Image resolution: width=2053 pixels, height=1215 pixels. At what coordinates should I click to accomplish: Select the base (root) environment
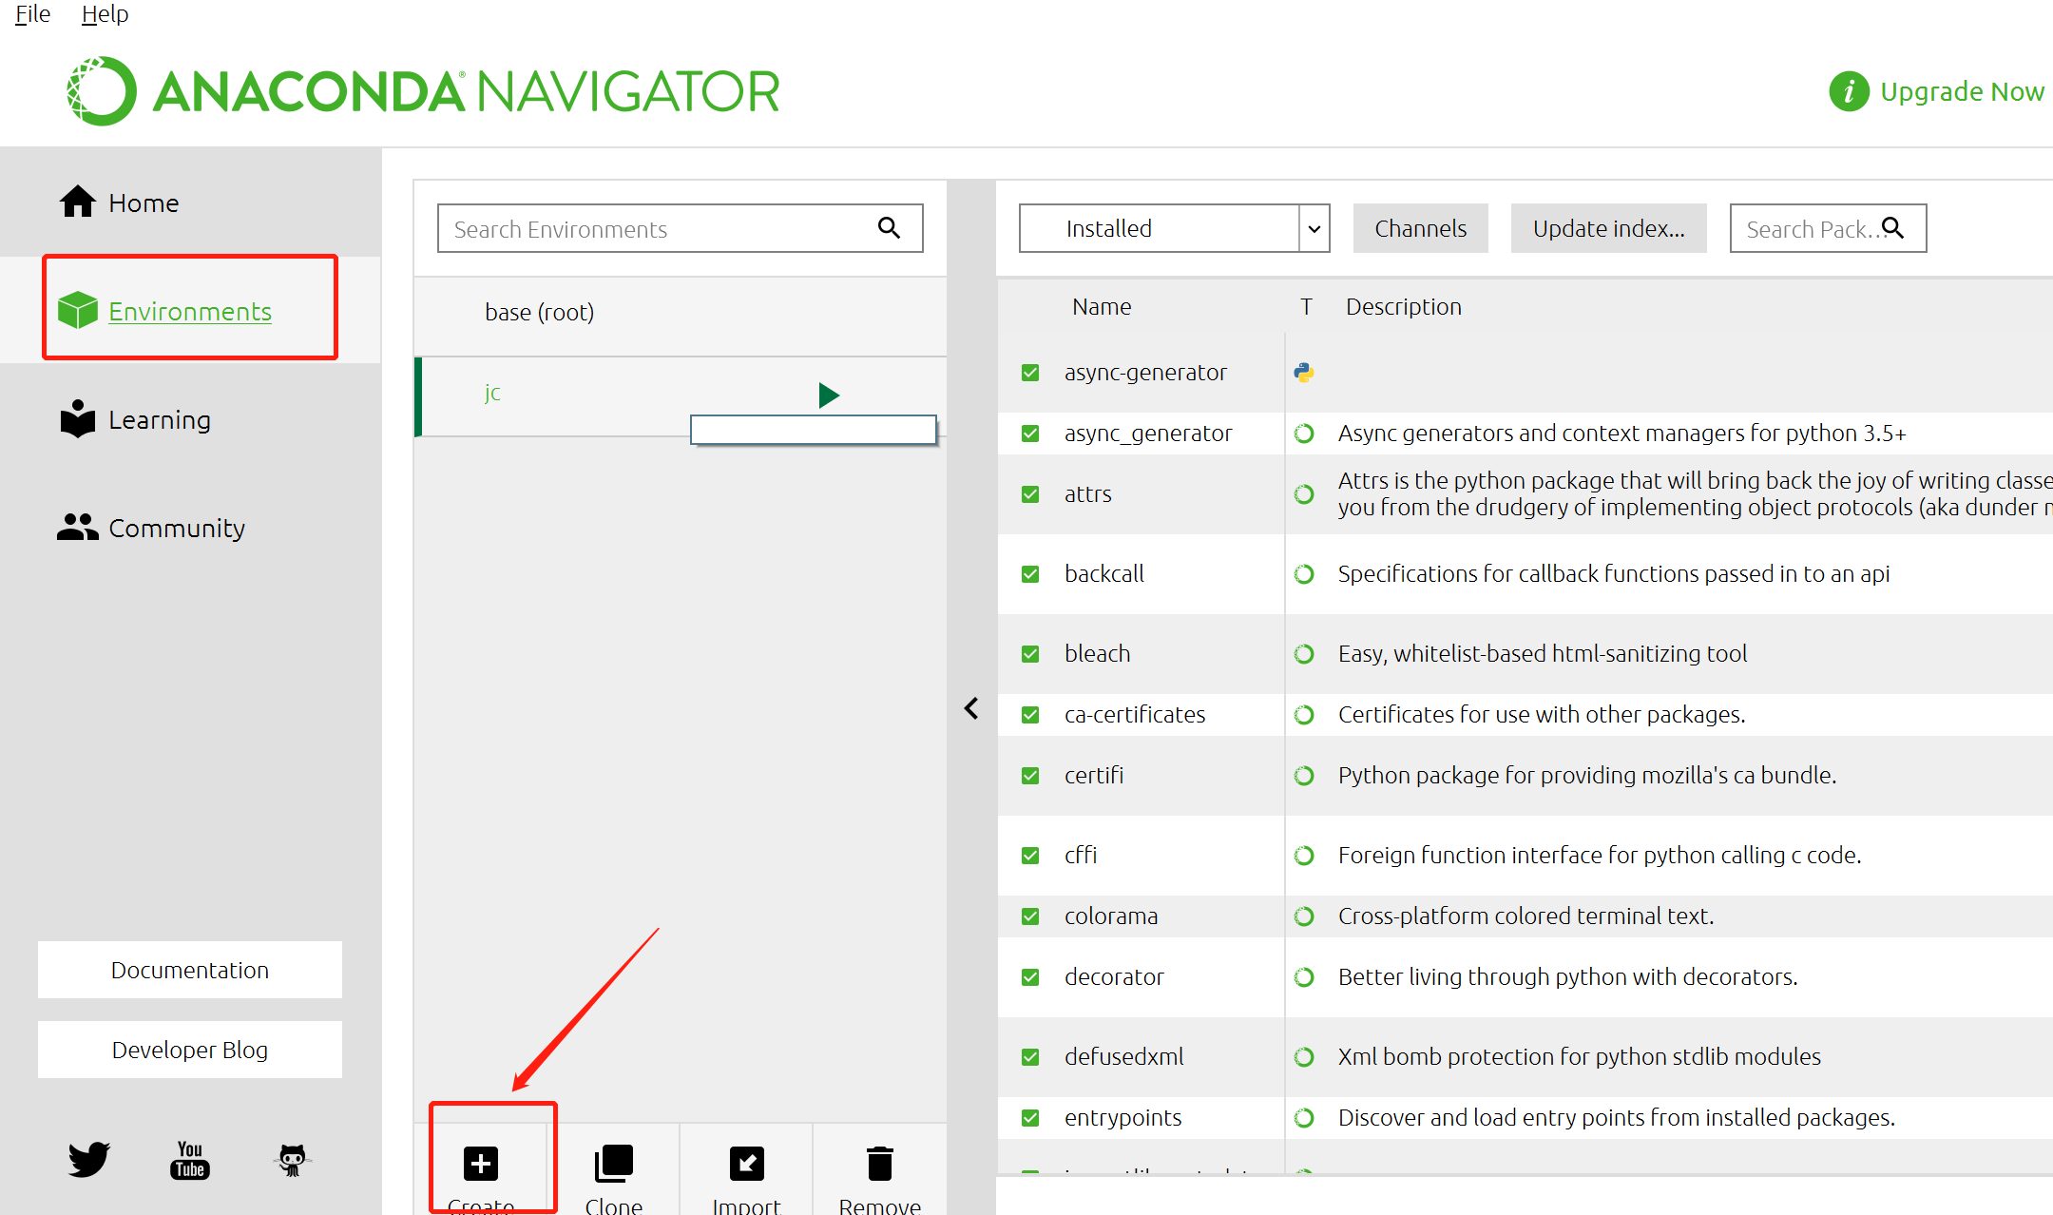[539, 313]
